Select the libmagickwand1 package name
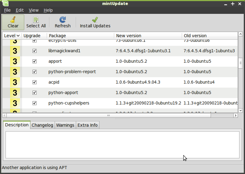 [64, 51]
